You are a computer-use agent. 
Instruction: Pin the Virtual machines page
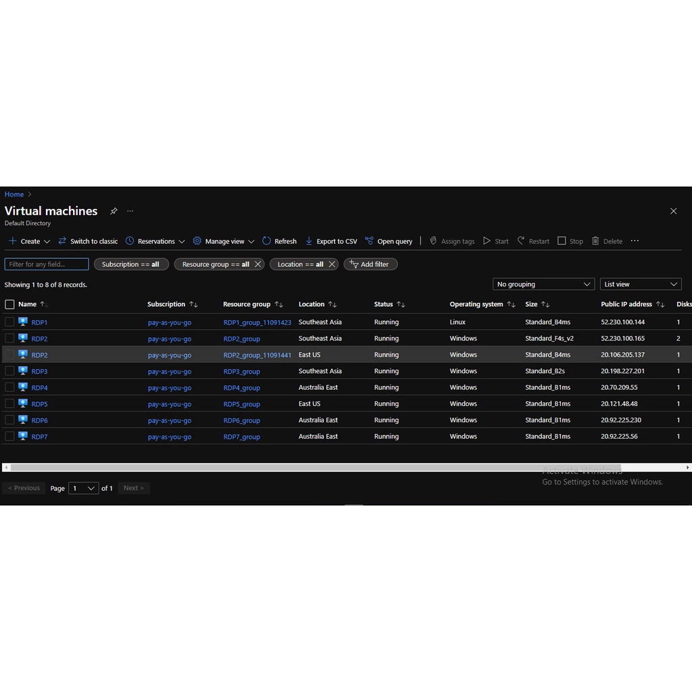[114, 212]
